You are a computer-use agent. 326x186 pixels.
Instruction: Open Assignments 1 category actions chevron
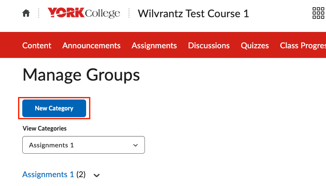[97, 176]
